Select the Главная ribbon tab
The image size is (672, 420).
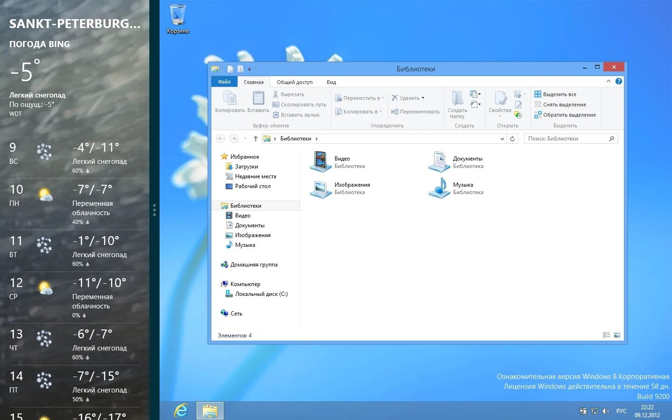(x=254, y=82)
